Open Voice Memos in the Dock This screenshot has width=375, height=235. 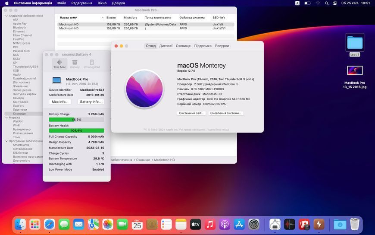tap(289, 225)
